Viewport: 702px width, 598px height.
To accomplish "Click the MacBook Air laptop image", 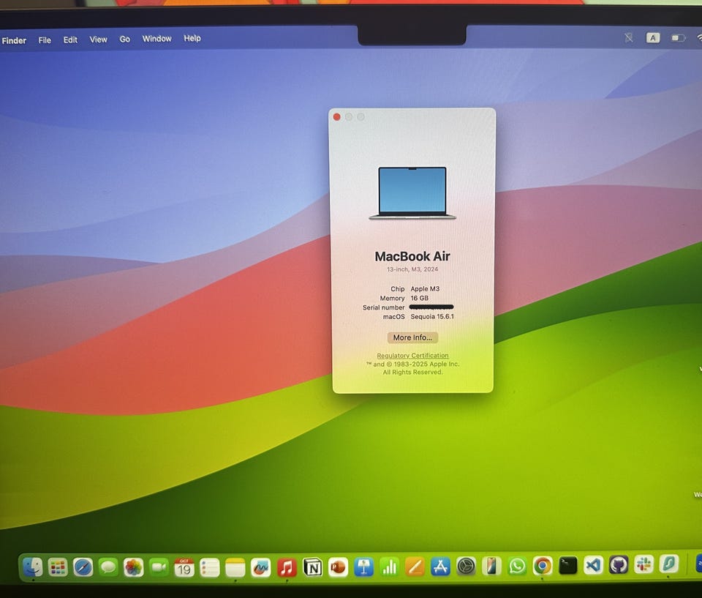I will click(x=412, y=193).
